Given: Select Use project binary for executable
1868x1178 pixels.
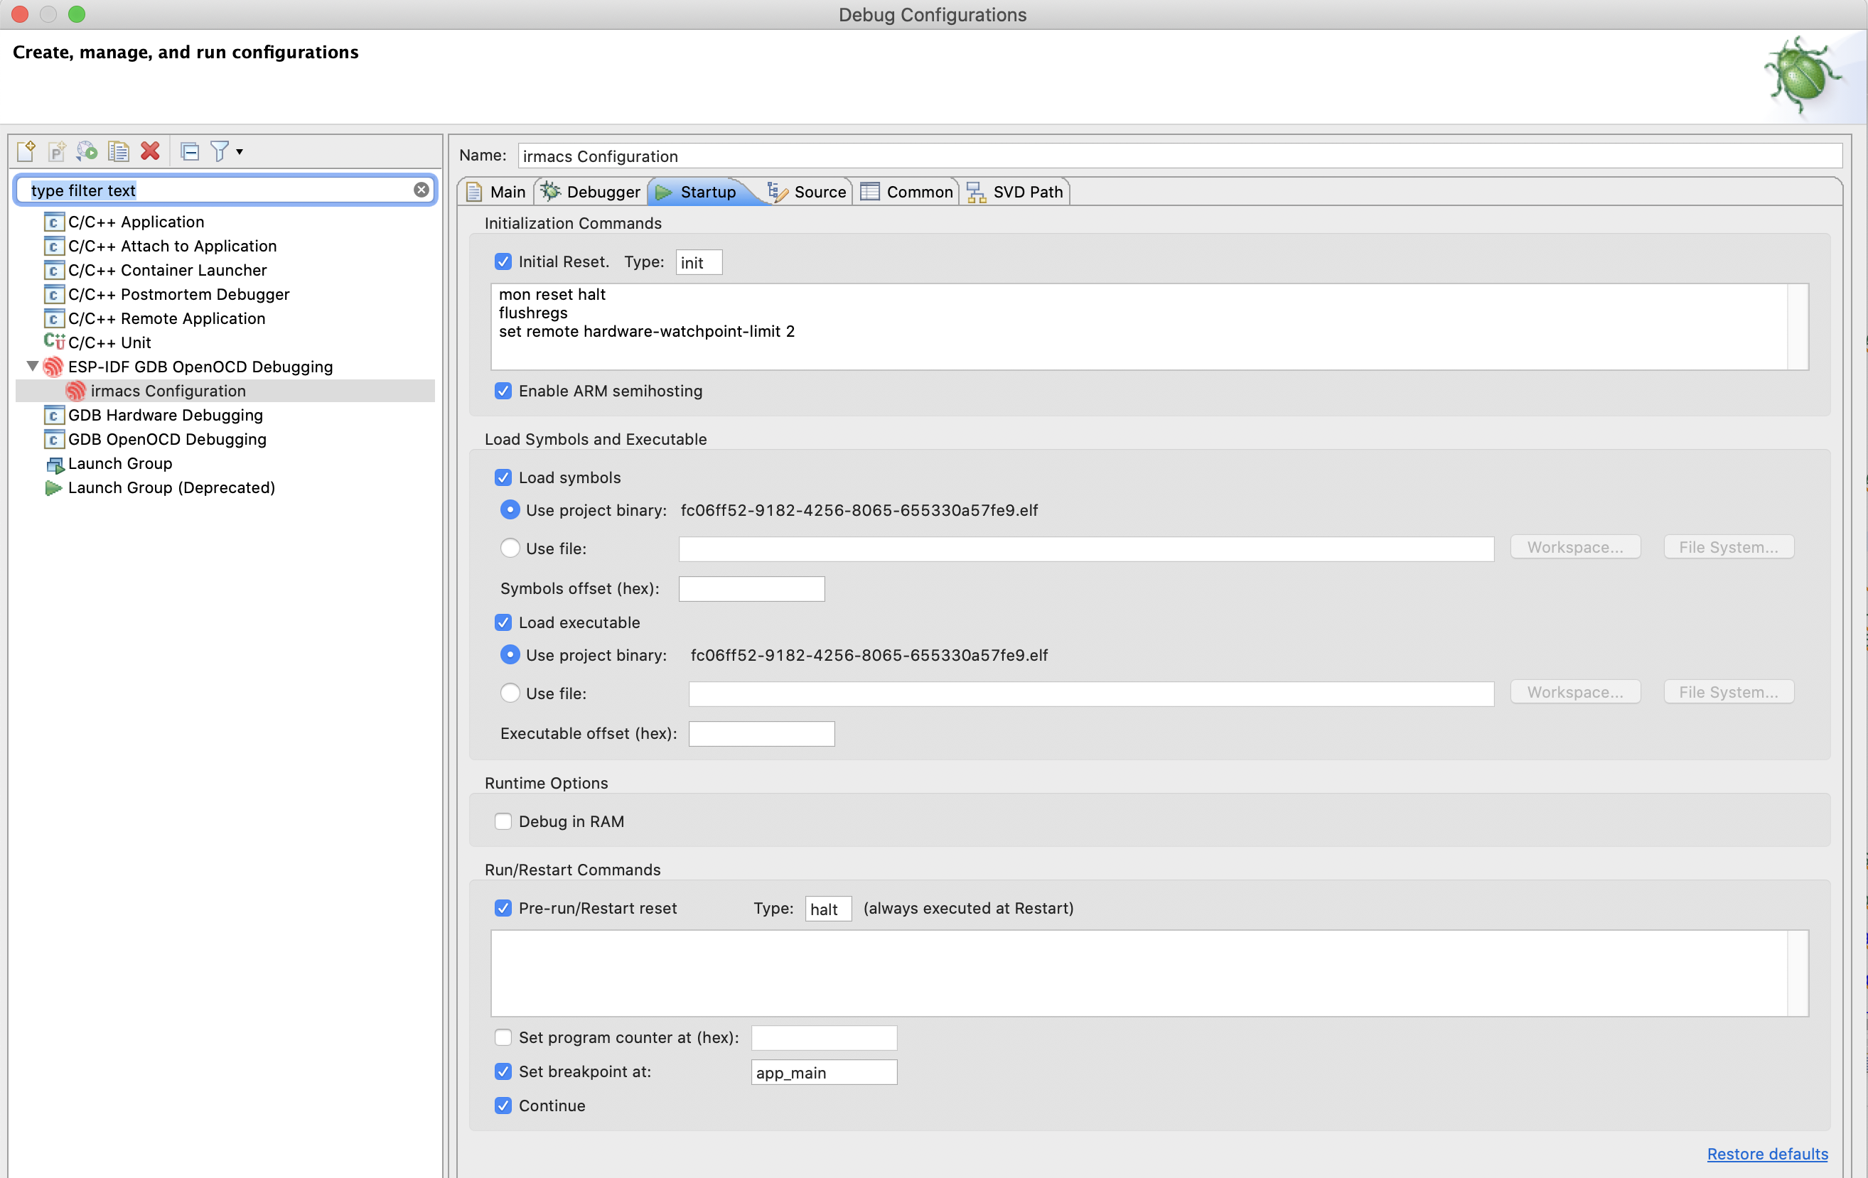Looking at the screenshot, I should tap(510, 654).
